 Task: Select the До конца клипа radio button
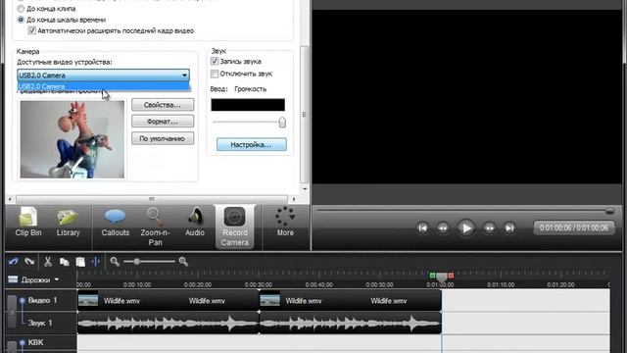21,9
